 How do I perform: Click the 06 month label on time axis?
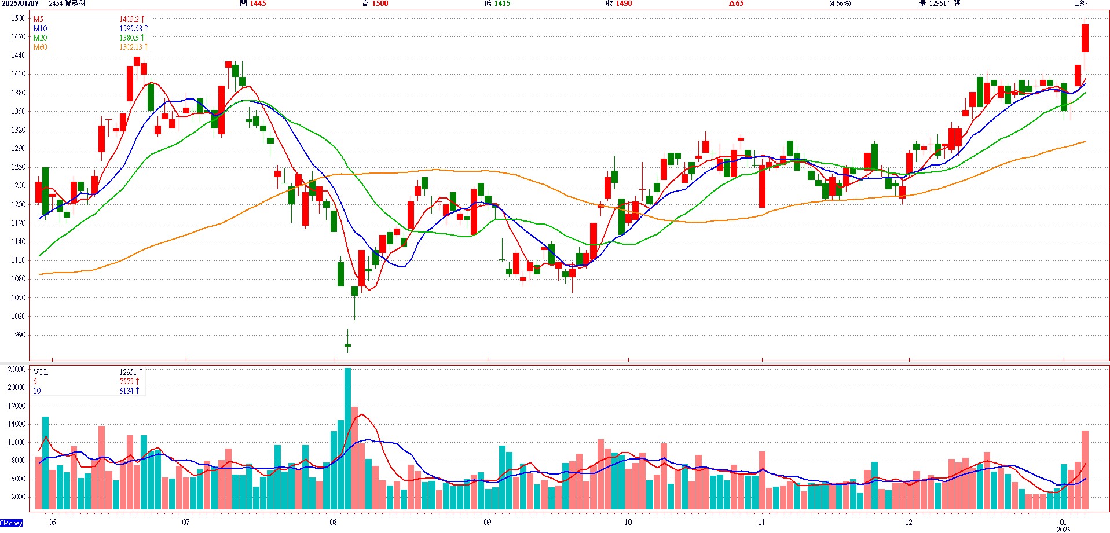pos(52,522)
